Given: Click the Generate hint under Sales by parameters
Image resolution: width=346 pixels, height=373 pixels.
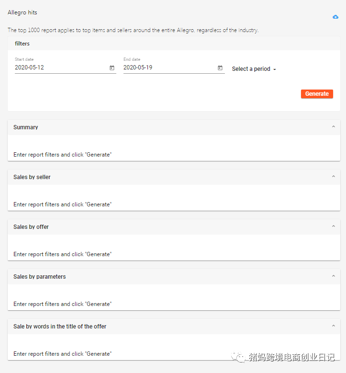Looking at the screenshot, I should tap(63, 304).
